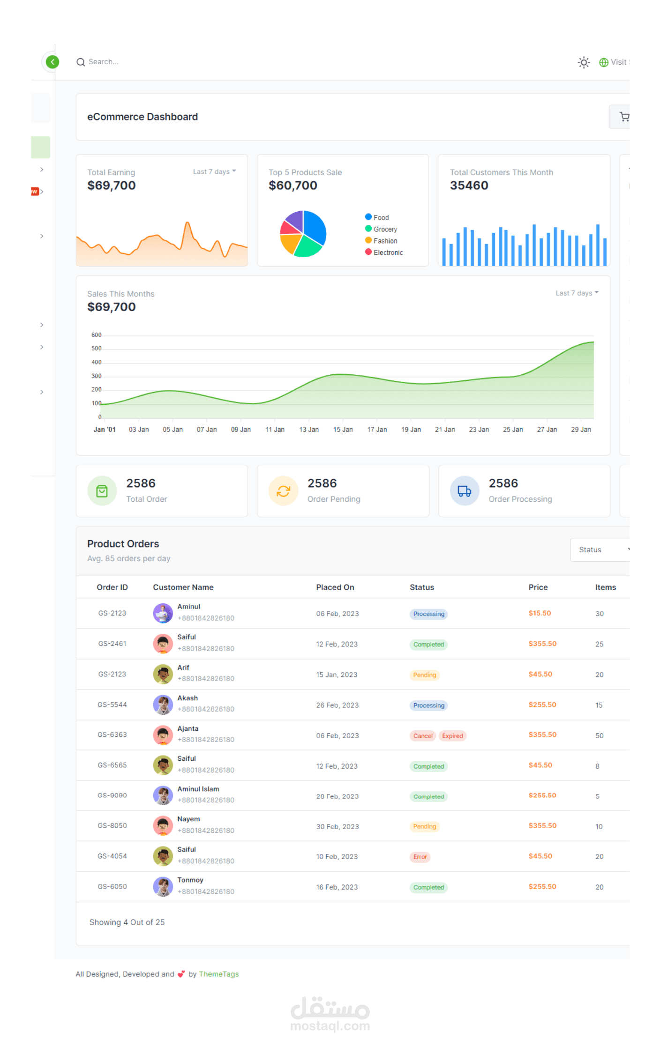Screen dimensions: 661x1054
Task: Sort by Items column header
Action: click(606, 587)
